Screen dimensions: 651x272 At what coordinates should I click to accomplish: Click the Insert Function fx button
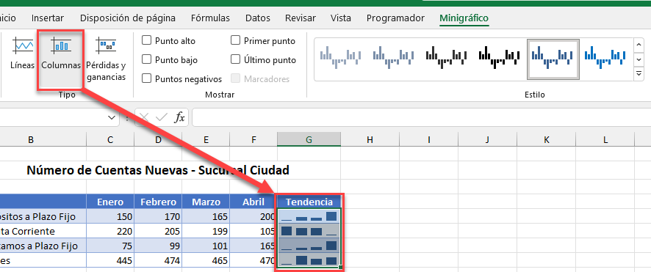click(x=179, y=118)
